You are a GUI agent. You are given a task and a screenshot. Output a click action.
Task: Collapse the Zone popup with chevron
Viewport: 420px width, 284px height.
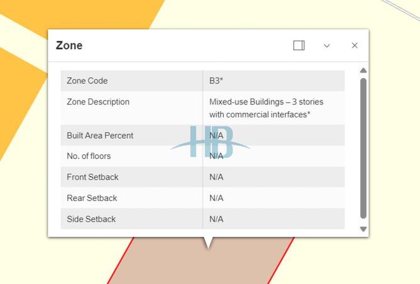(327, 45)
